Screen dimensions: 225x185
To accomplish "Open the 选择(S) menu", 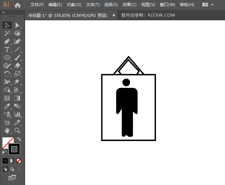I will [x=111, y=5].
